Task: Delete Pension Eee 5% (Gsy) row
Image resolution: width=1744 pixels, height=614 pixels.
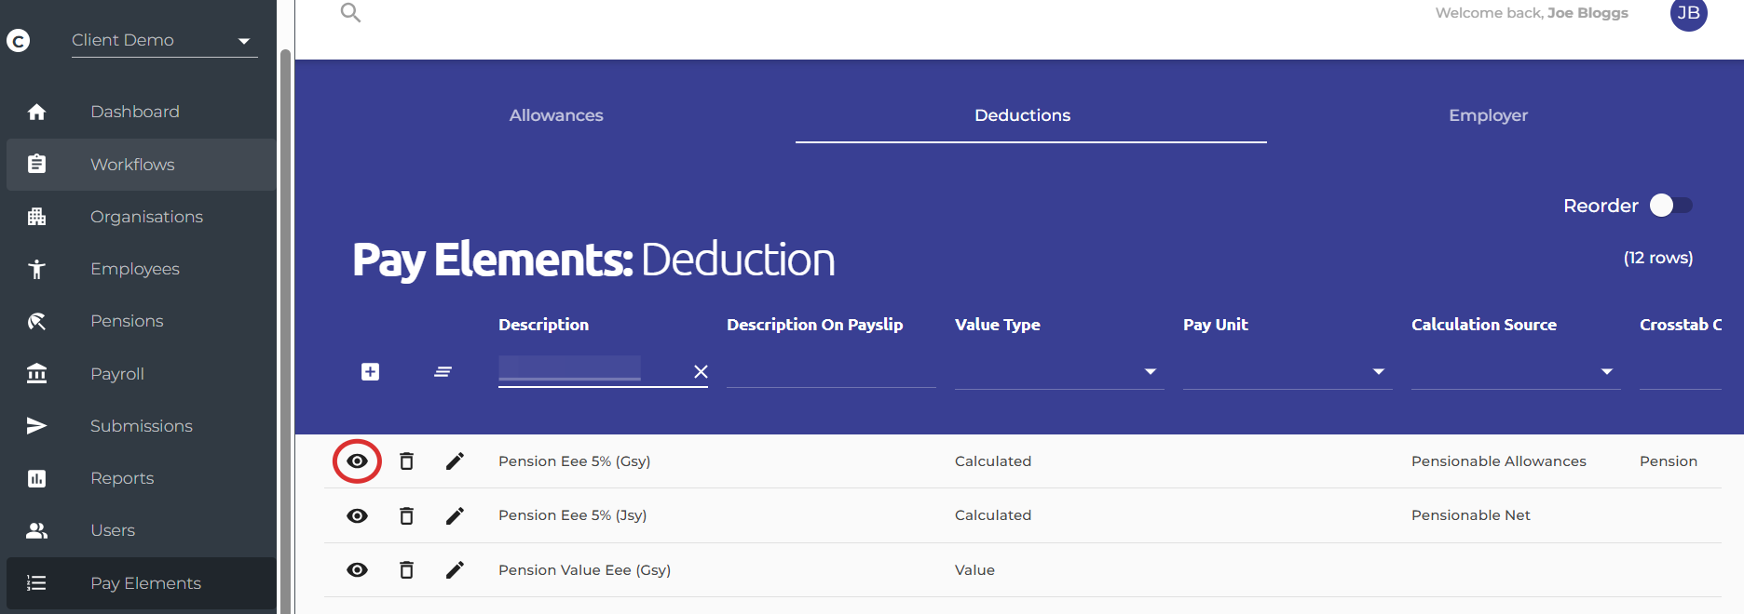Action: pos(406,461)
